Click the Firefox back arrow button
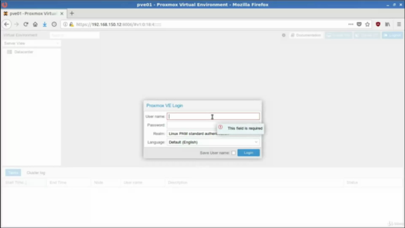The image size is (405, 228). coord(7,24)
